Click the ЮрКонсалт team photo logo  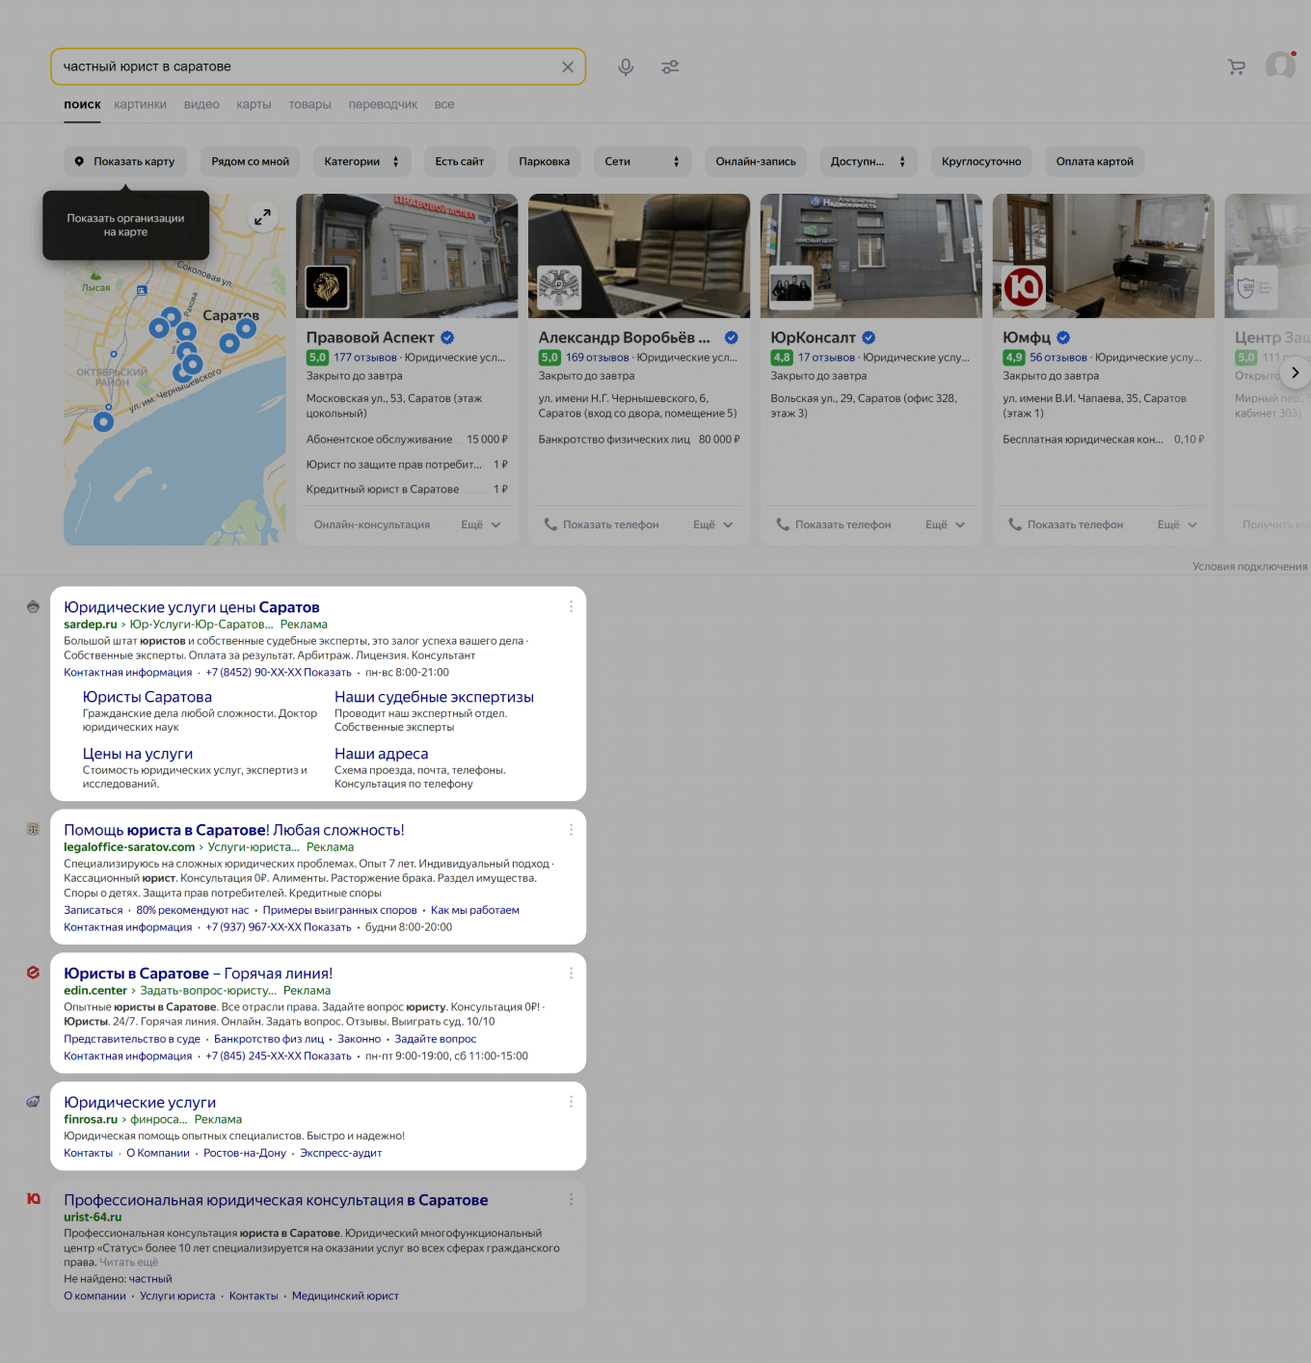791,287
